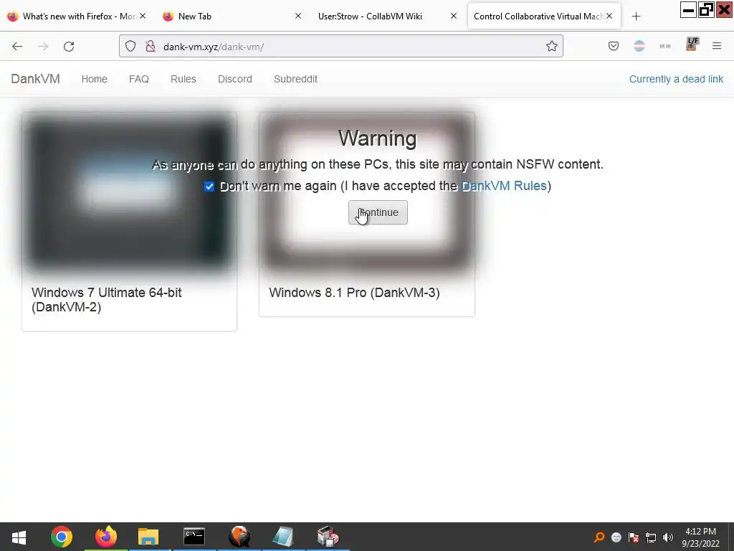Launch Chrome from the taskbar

[62, 537]
